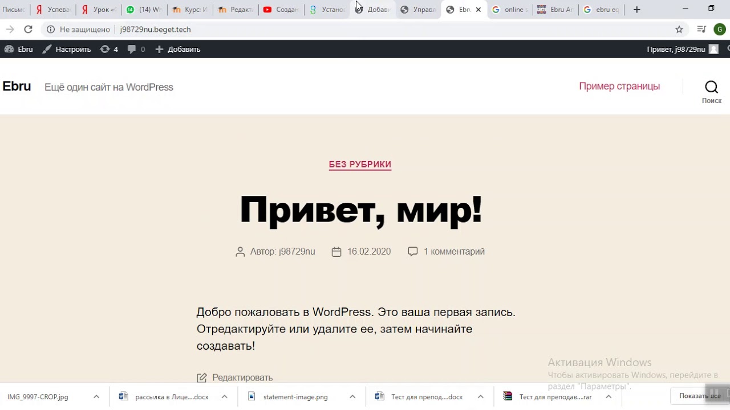Screen dimensions: 730x410
Task: Open comments bubble icon in admin bar
Action: click(132, 49)
